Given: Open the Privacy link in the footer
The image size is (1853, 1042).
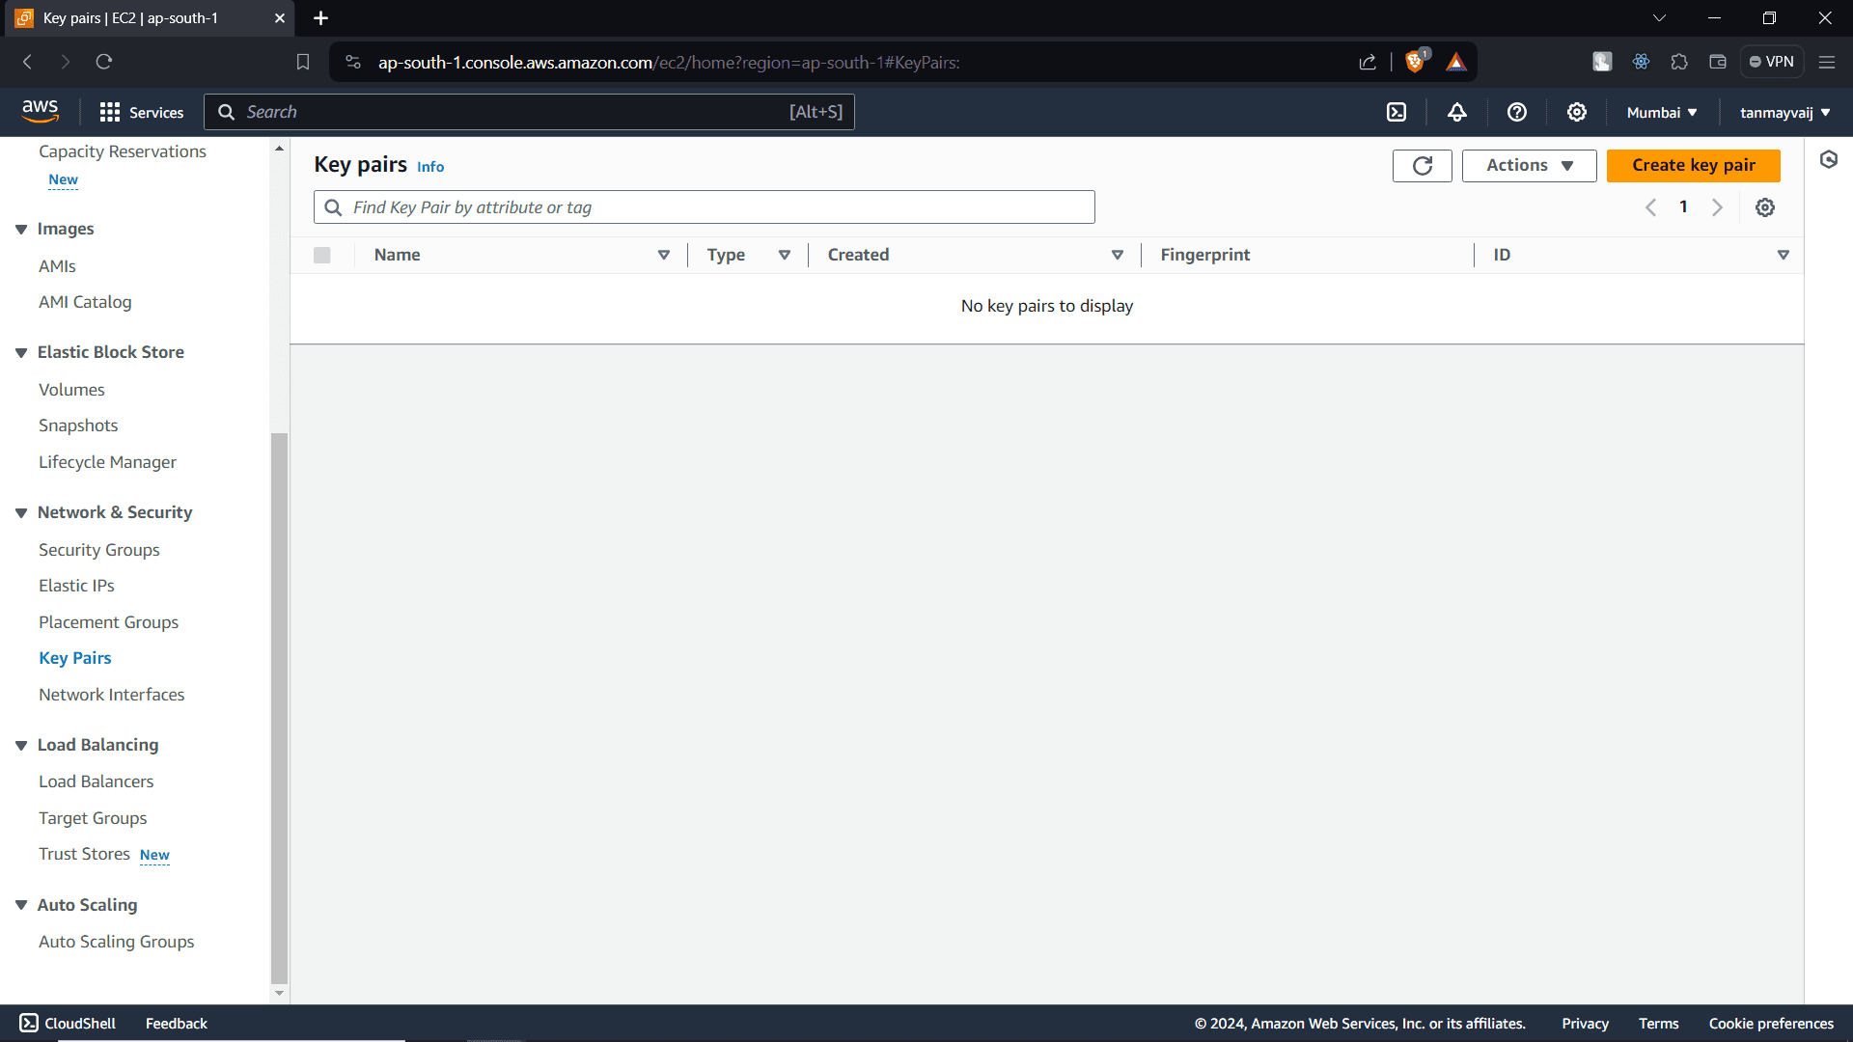Looking at the screenshot, I should [x=1585, y=1023].
